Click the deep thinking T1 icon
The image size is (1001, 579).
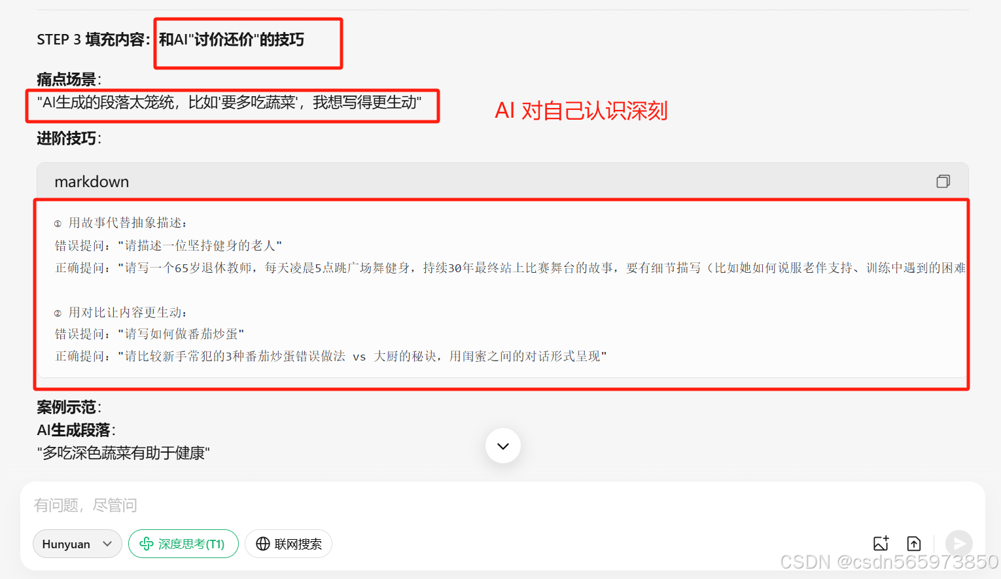147,544
